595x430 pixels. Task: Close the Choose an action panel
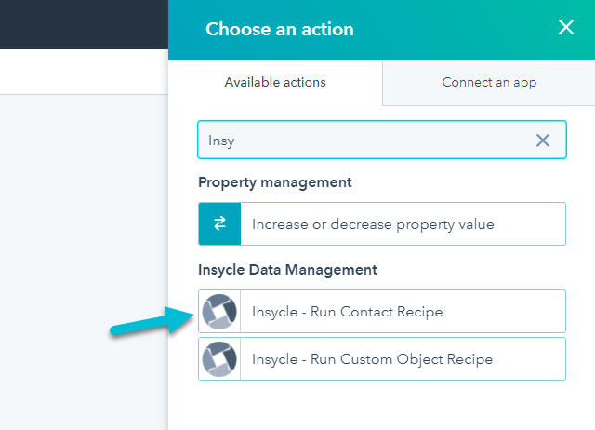(566, 27)
